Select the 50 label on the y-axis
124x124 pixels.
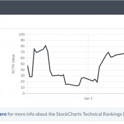click(23, 64)
